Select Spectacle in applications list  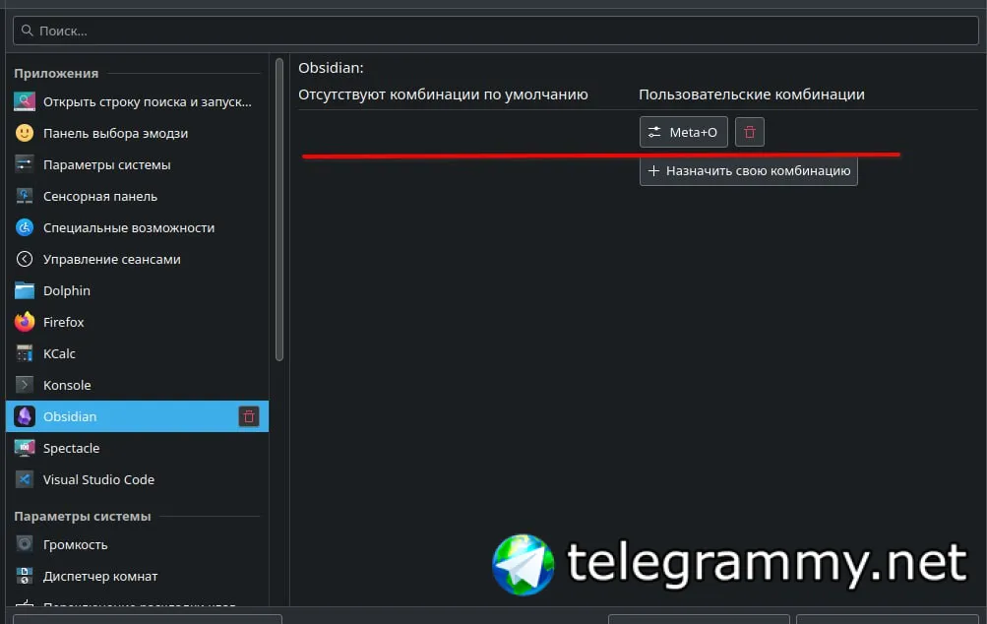point(137,448)
